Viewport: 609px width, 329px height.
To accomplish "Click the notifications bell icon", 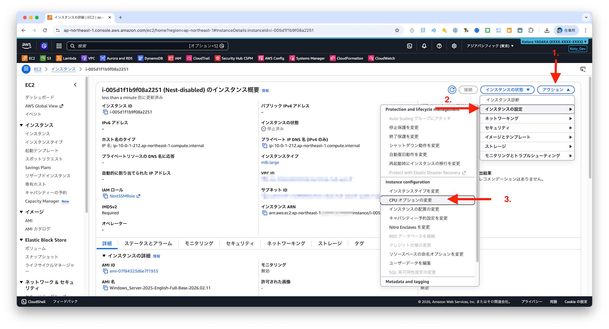I will click(424, 46).
